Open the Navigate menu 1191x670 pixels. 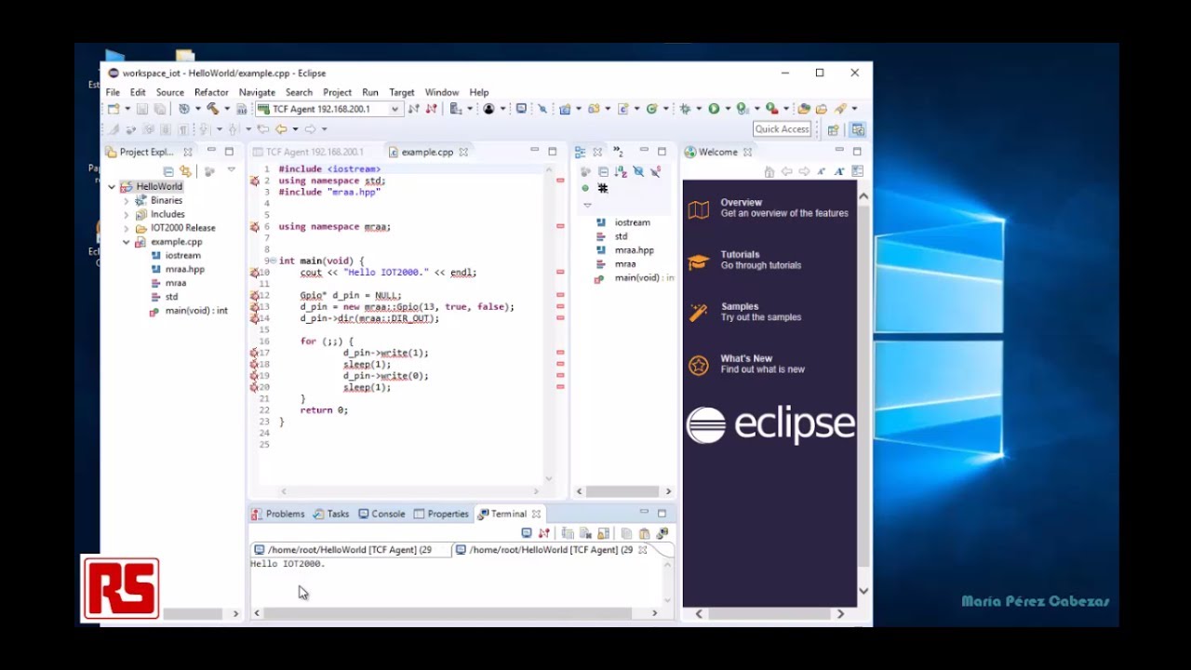(x=257, y=92)
